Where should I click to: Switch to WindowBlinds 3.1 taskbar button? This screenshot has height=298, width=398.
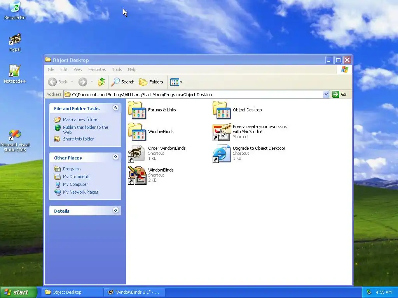click(134, 292)
